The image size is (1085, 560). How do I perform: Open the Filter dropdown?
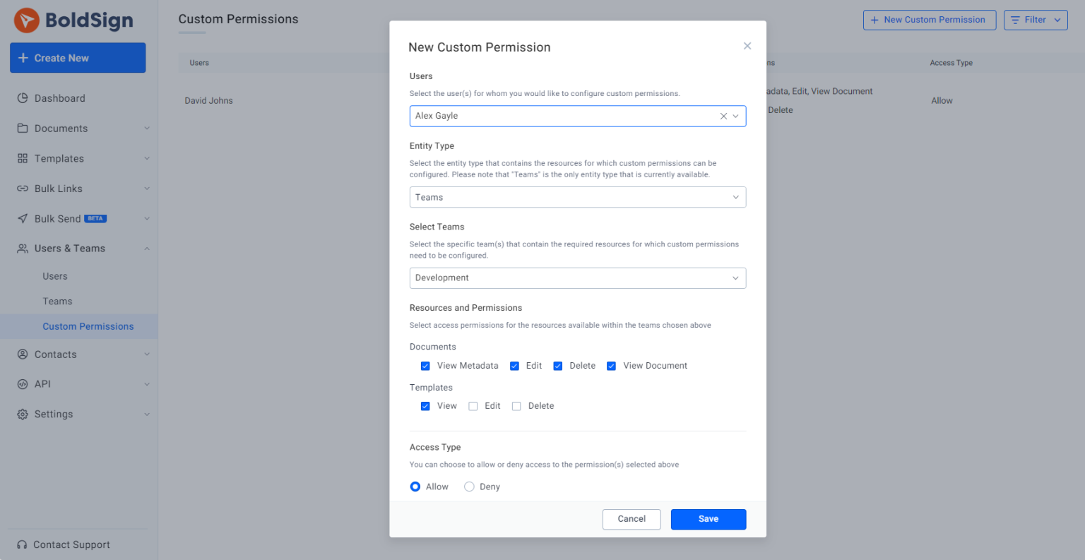coord(1035,20)
